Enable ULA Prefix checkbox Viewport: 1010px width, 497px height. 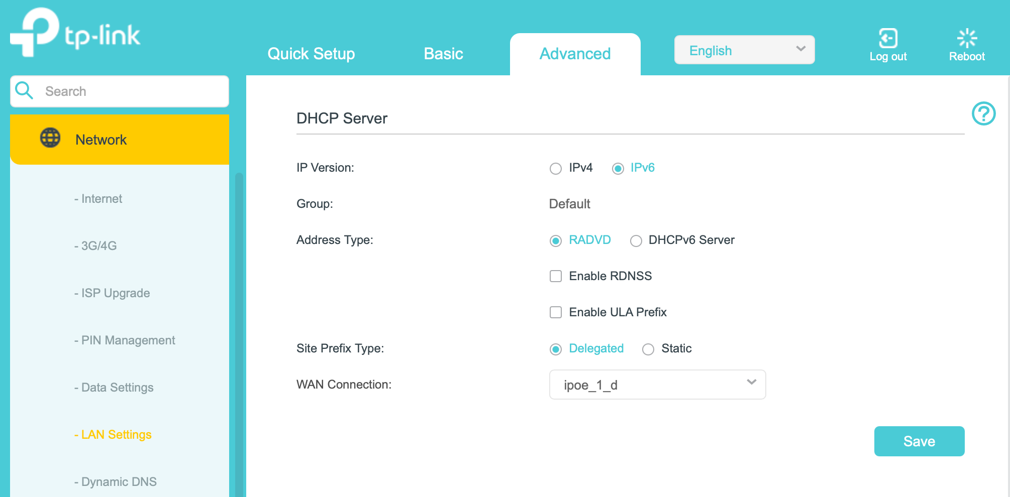pyautogui.click(x=555, y=312)
